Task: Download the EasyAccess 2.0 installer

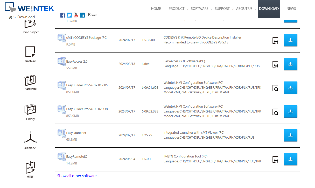Action: 290,64
